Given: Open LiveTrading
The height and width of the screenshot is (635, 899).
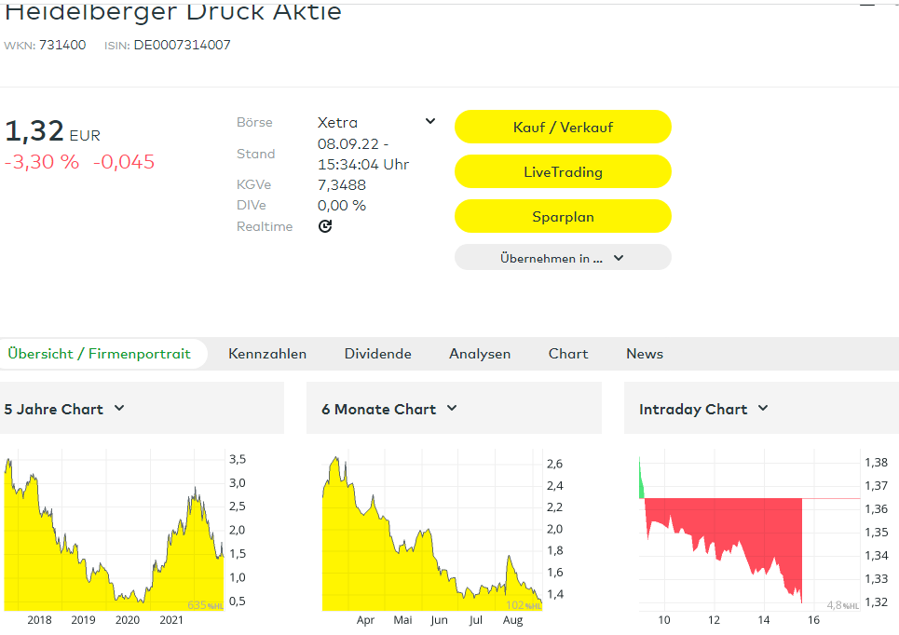Looking at the screenshot, I should (x=563, y=172).
